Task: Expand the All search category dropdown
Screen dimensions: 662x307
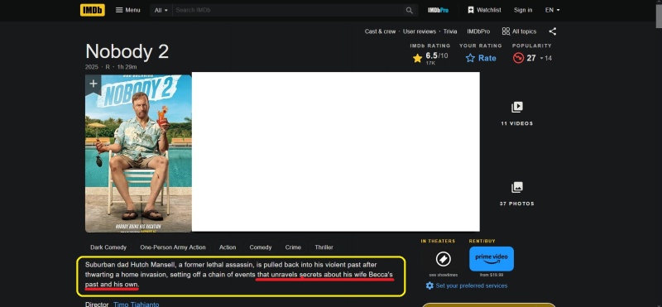Action: coord(161,10)
